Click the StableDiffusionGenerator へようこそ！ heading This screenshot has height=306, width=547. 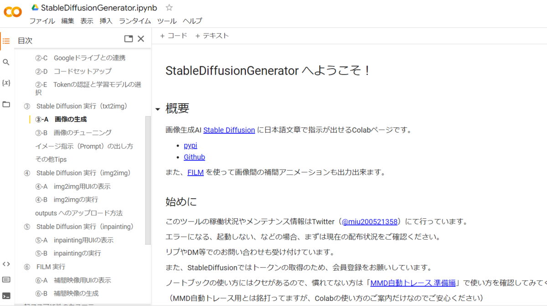268,71
